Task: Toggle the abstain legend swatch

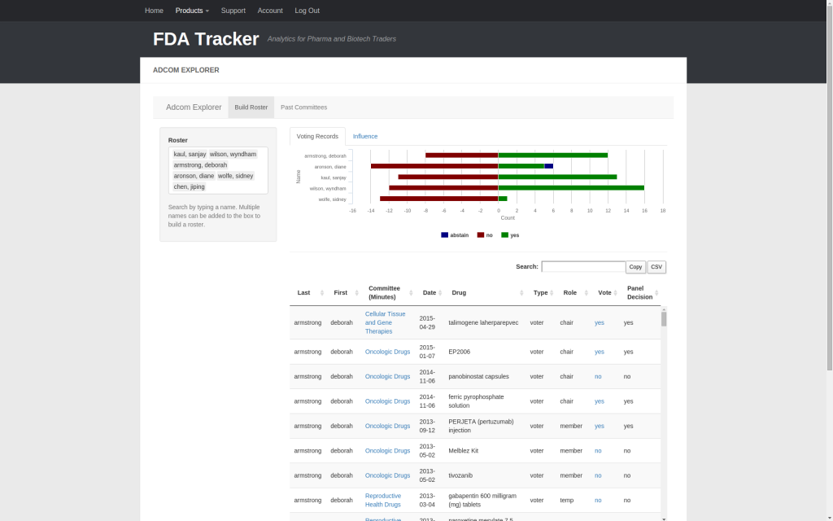Action: coord(445,235)
